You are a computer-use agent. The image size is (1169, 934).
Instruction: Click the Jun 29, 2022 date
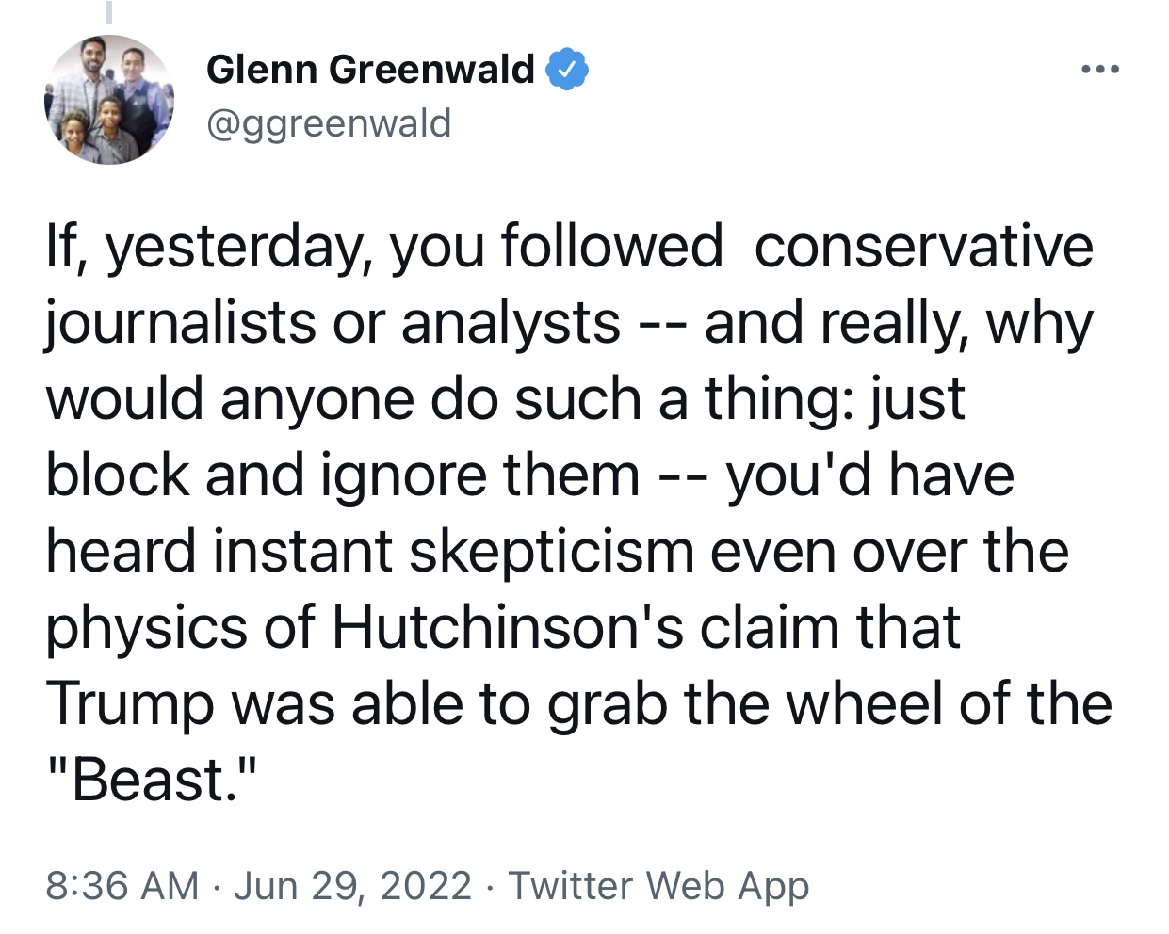click(x=352, y=886)
